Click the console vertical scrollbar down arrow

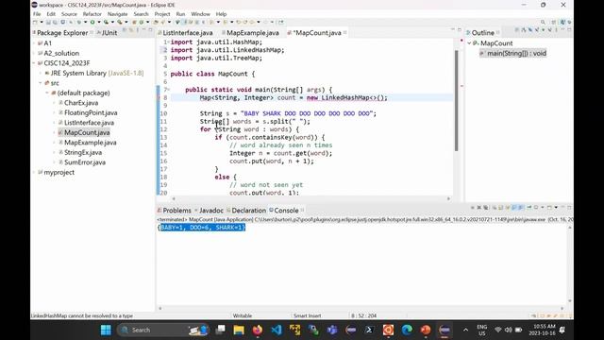570,300
